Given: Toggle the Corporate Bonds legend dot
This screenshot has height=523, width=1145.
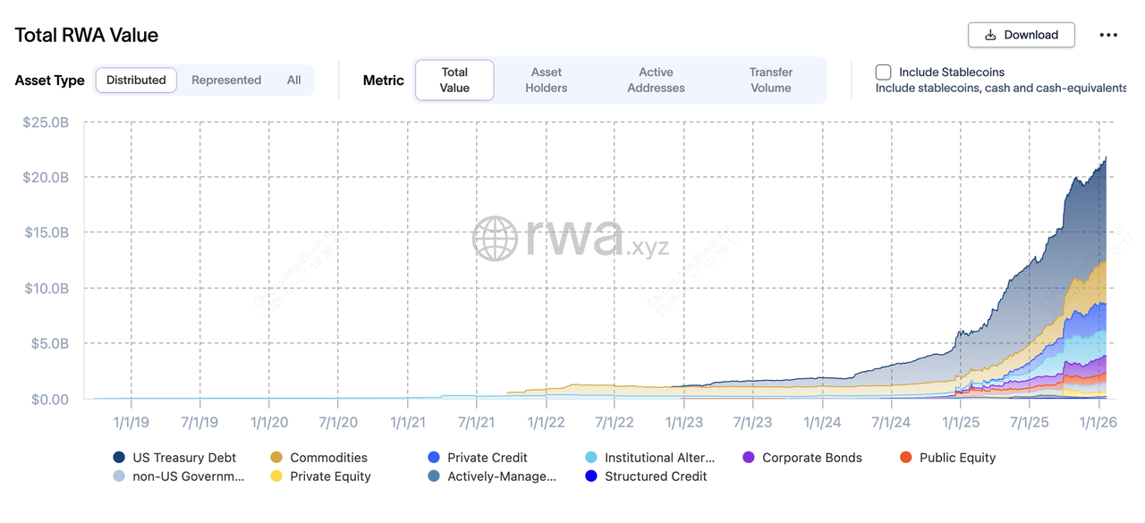Looking at the screenshot, I should 749,458.
